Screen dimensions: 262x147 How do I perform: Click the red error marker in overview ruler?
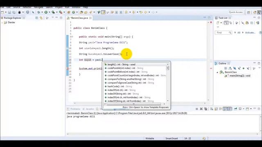click(x=211, y=68)
